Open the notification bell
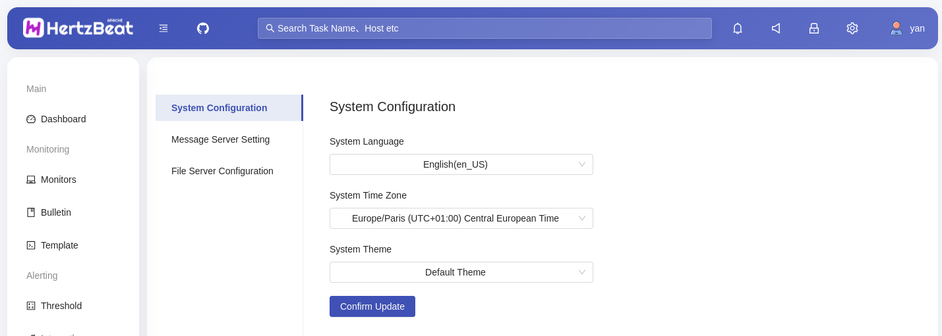 click(738, 28)
